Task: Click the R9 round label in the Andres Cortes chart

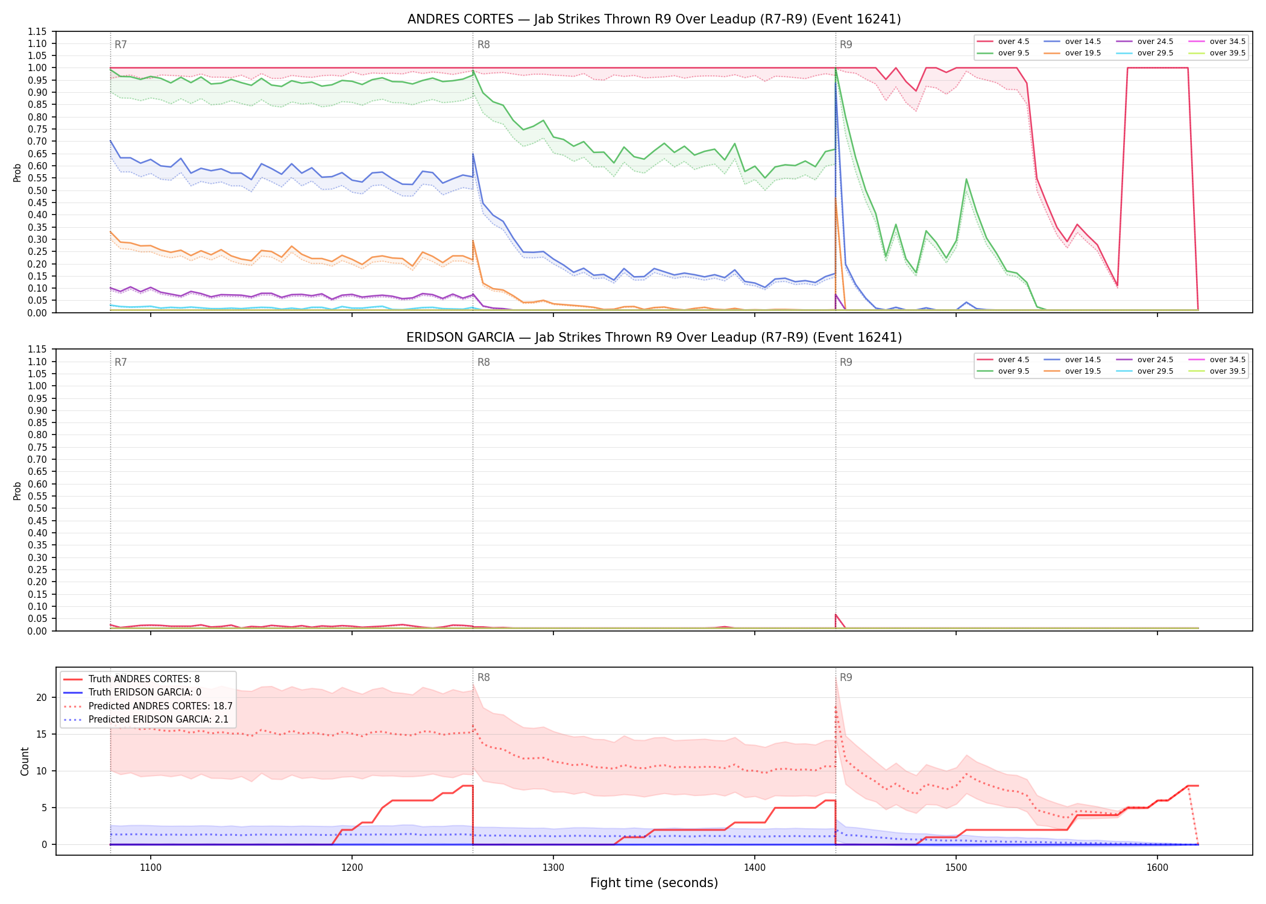Action: point(846,45)
